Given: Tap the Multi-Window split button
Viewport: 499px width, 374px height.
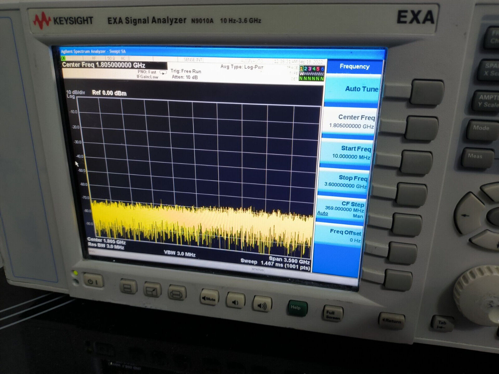Looking at the screenshot, I should pos(128,287).
